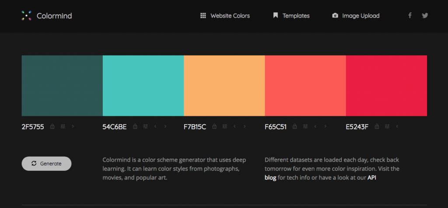The image size is (448, 208).
Task: Open Website Colors menu item
Action: (230, 16)
